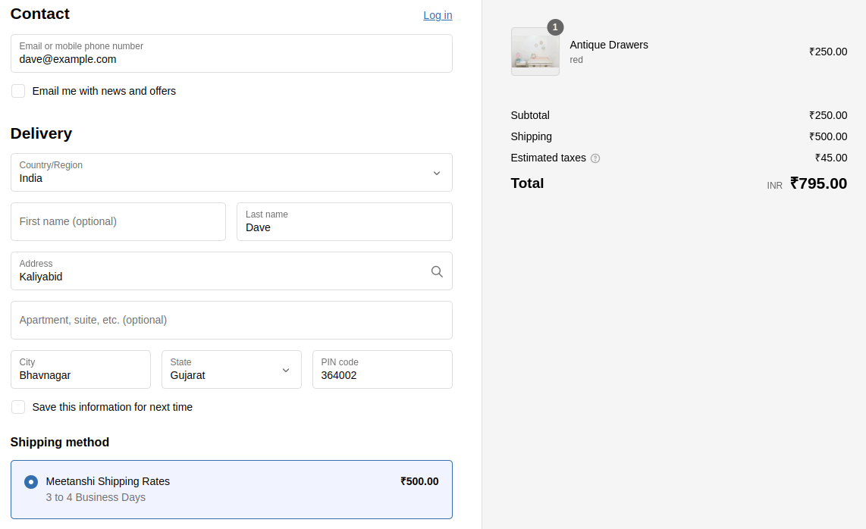
Task: Click the First name optional field
Action: click(118, 221)
